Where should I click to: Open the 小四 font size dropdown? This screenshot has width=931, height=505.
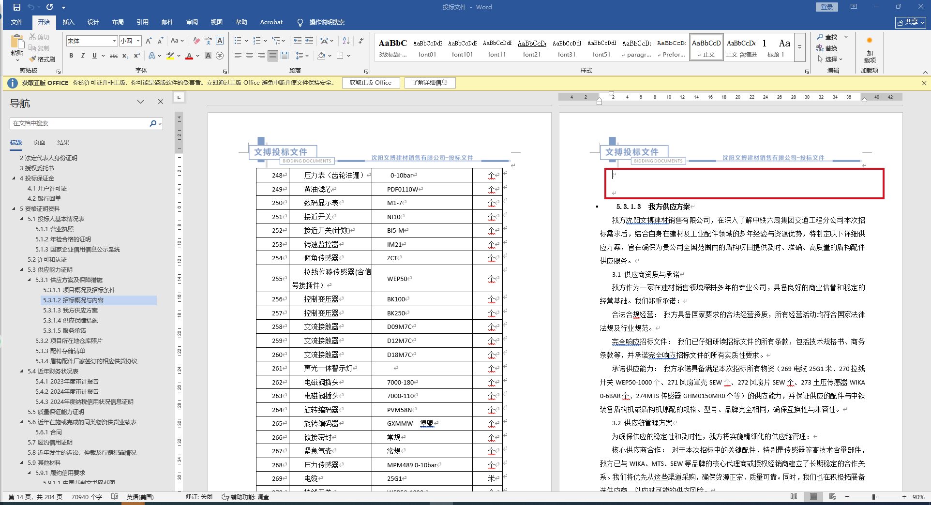coord(138,41)
